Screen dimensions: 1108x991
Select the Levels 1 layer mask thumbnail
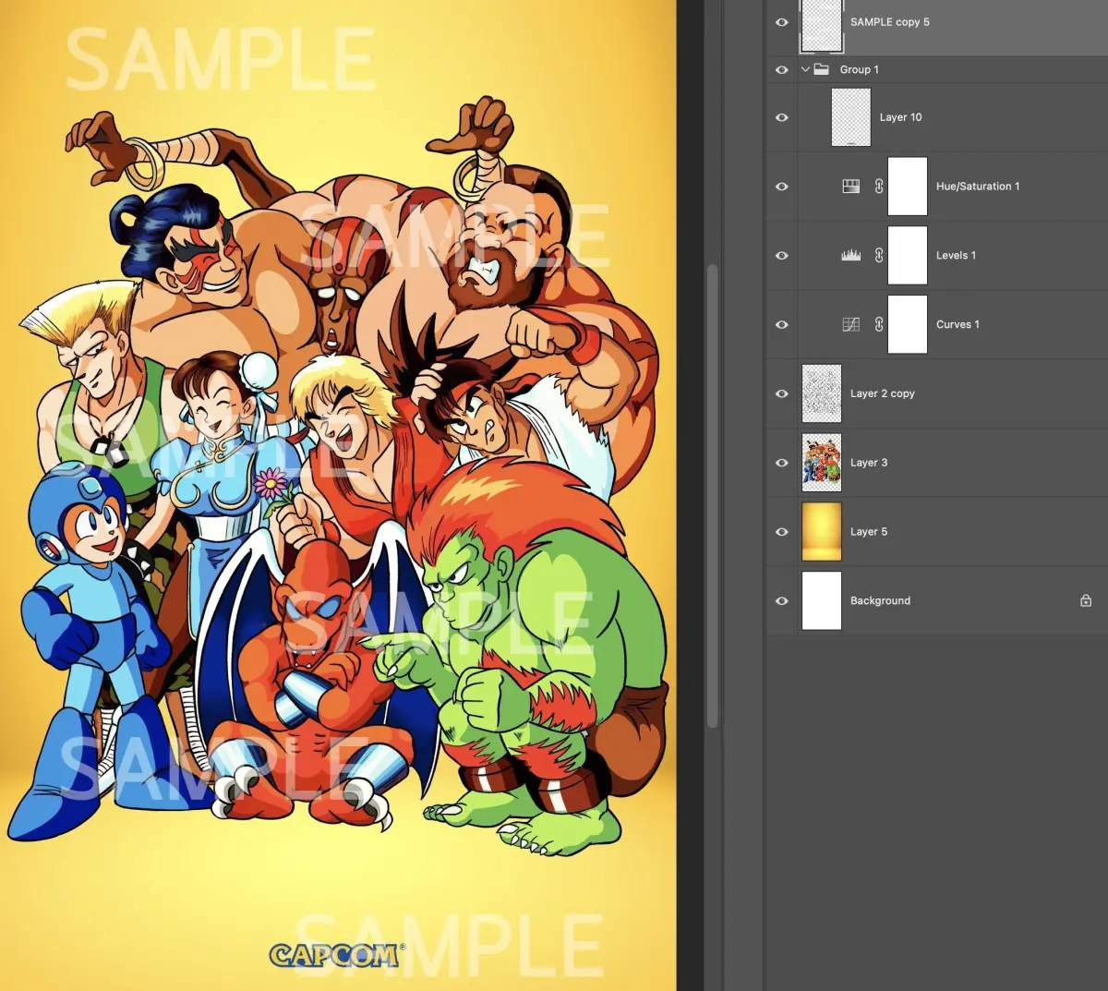click(x=908, y=256)
